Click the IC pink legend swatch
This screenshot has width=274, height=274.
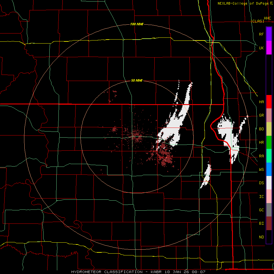pyautogui.click(x=269, y=196)
